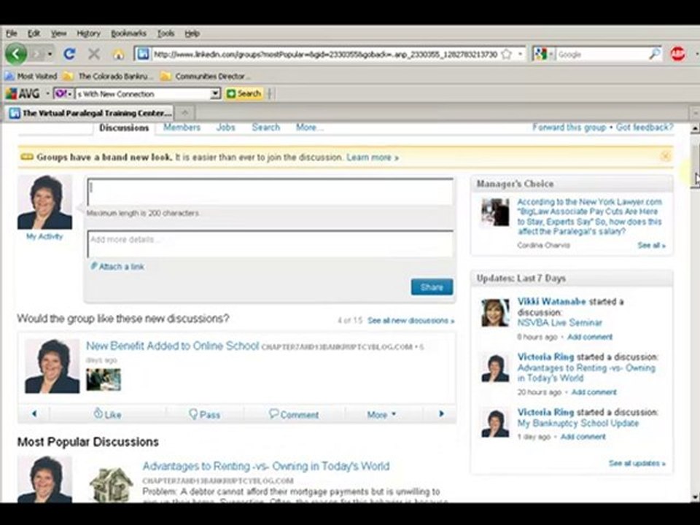The image size is (700, 525).
Task: Click the green browser Back arrow
Action: click(16, 54)
